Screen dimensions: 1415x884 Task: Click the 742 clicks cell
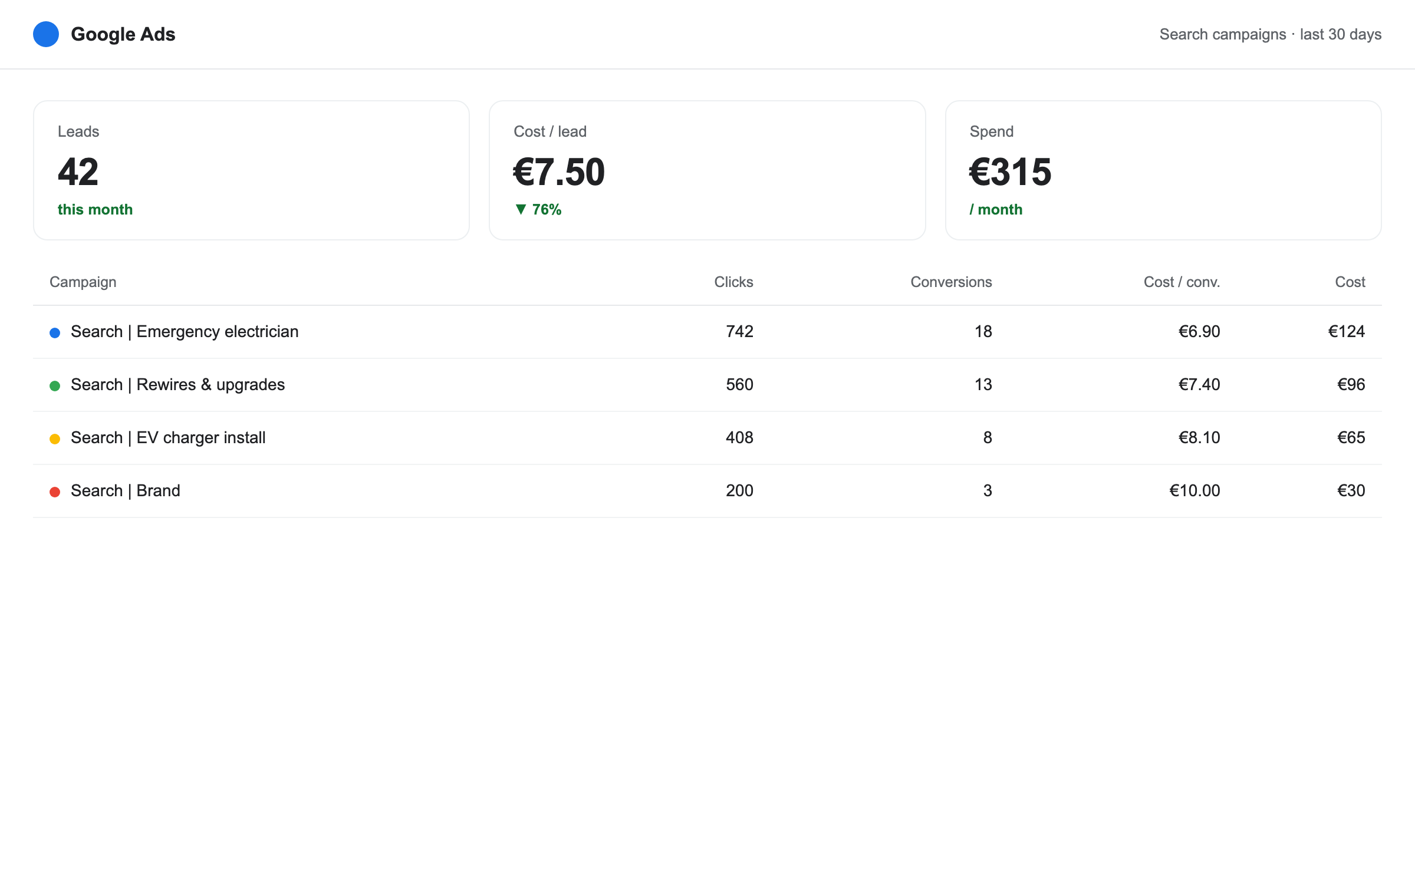[739, 332]
